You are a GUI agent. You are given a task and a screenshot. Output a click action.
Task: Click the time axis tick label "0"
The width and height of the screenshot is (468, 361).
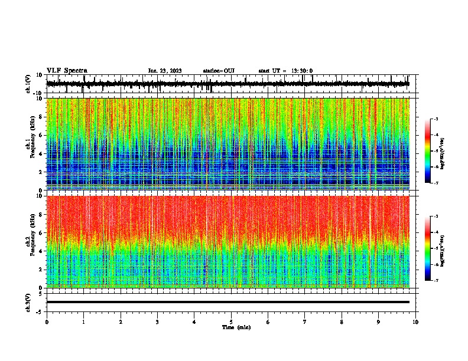pos(47,322)
